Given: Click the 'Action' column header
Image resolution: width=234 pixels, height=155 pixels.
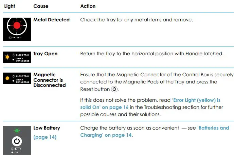Looking at the screenshot, I should point(88,6).
